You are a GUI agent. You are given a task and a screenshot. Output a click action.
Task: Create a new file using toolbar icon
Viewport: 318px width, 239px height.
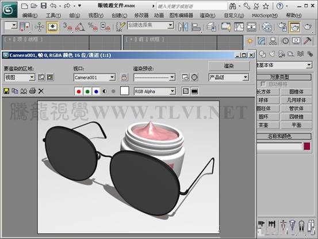tap(25, 6)
